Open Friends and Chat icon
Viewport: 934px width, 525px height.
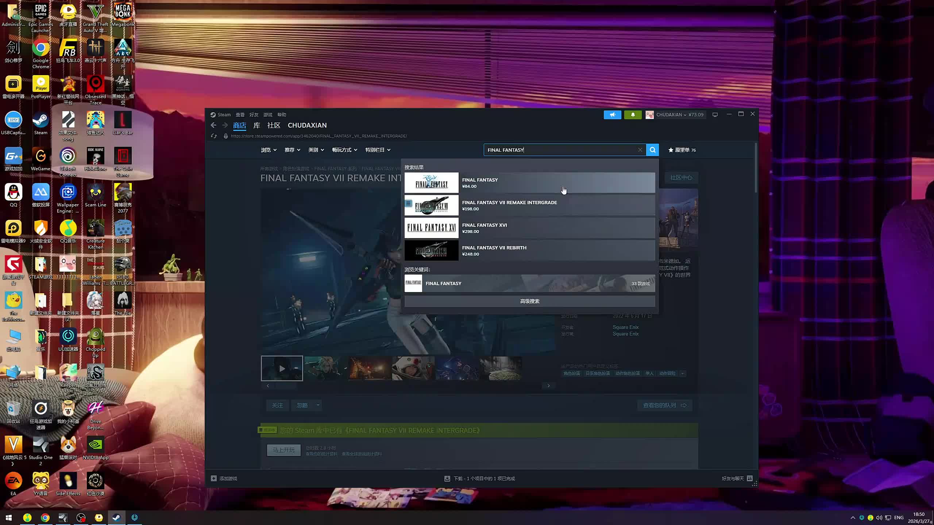coord(749,478)
